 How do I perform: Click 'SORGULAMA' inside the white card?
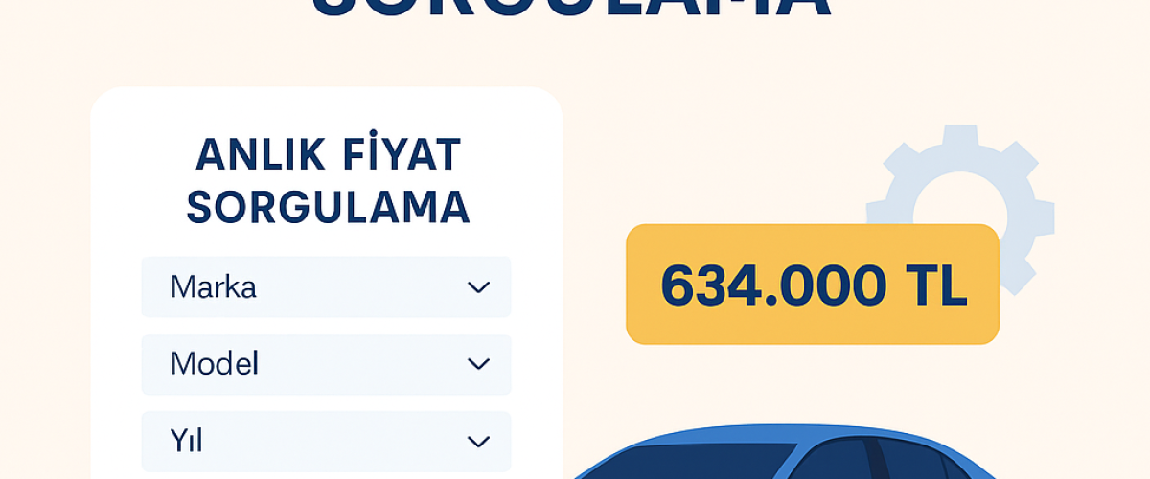coord(328,208)
